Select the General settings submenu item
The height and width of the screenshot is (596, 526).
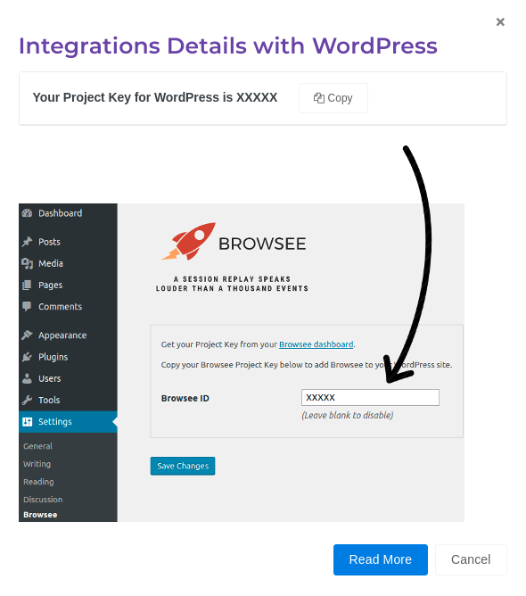37,446
